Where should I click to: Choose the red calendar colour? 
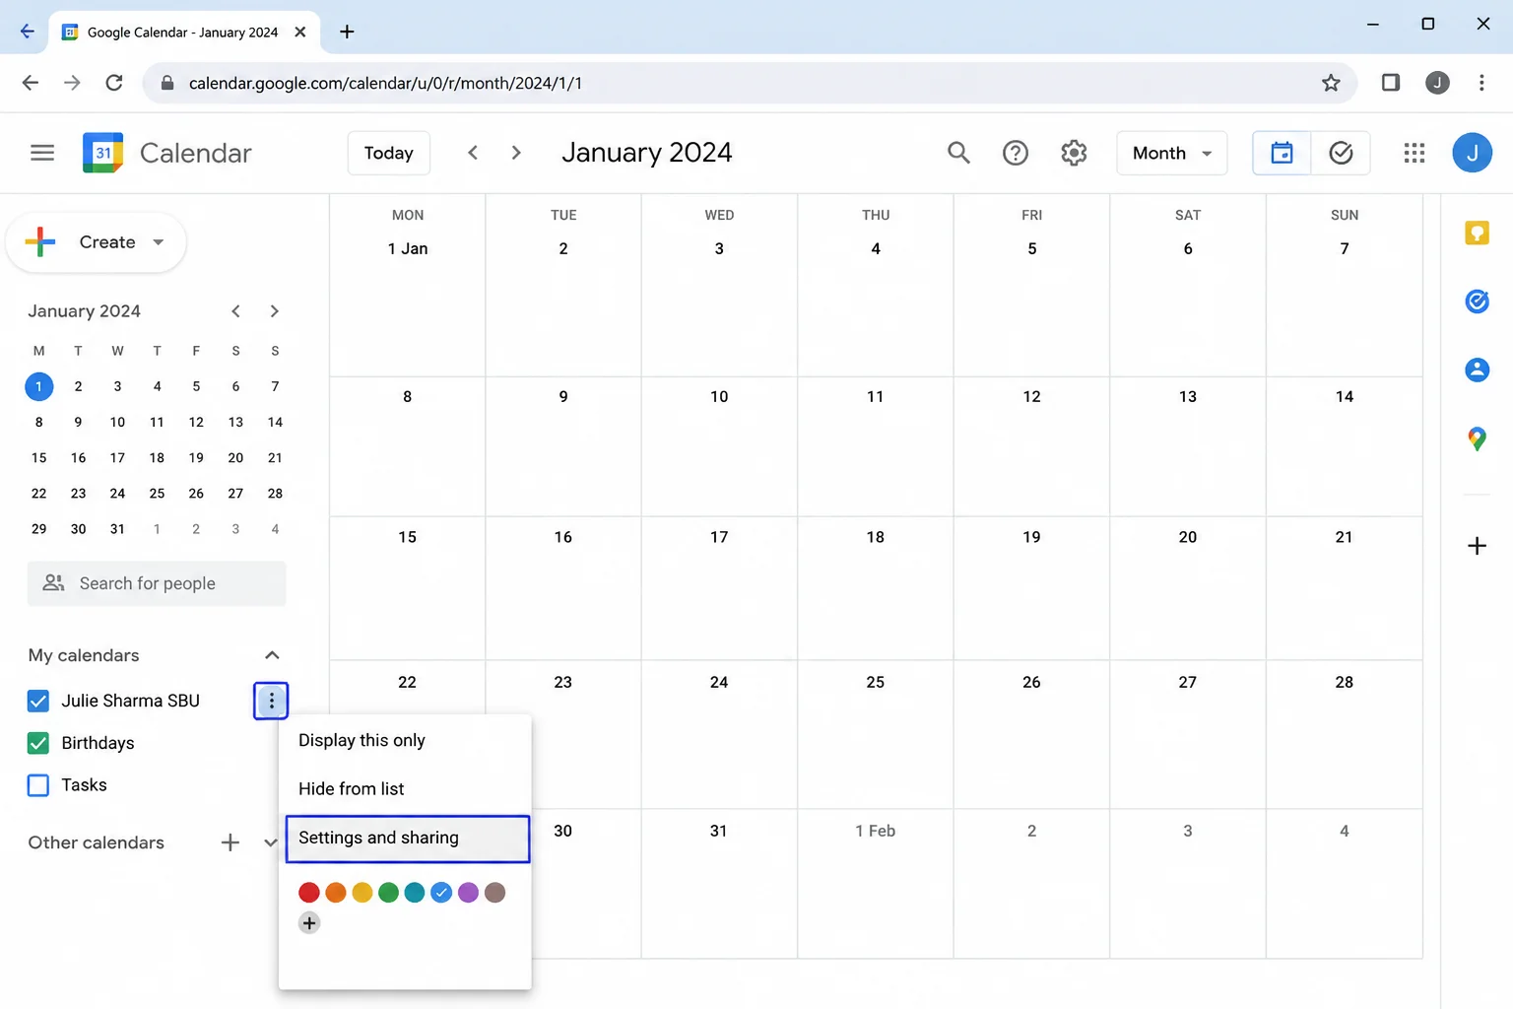tap(309, 893)
